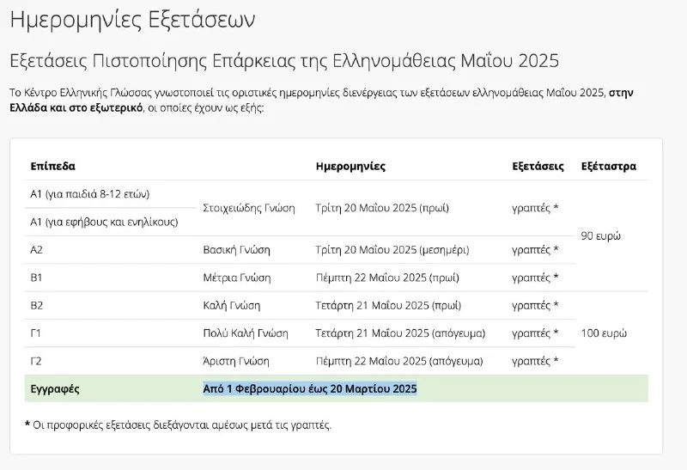This screenshot has width=687, height=470.
Task: Click the "Εξέταστρα" column header
Action: pyautogui.click(x=609, y=166)
